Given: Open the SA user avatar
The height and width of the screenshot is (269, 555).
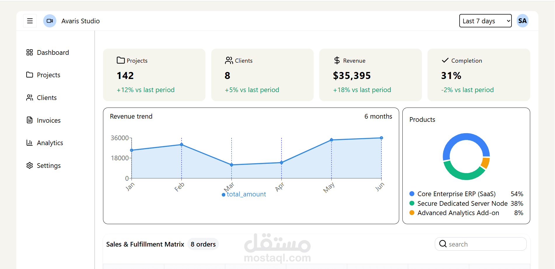Looking at the screenshot, I should (522, 21).
